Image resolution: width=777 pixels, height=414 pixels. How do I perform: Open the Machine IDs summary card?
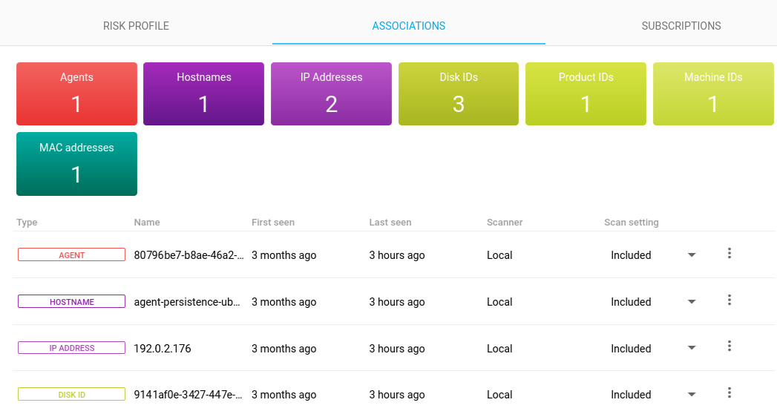pyautogui.click(x=713, y=93)
